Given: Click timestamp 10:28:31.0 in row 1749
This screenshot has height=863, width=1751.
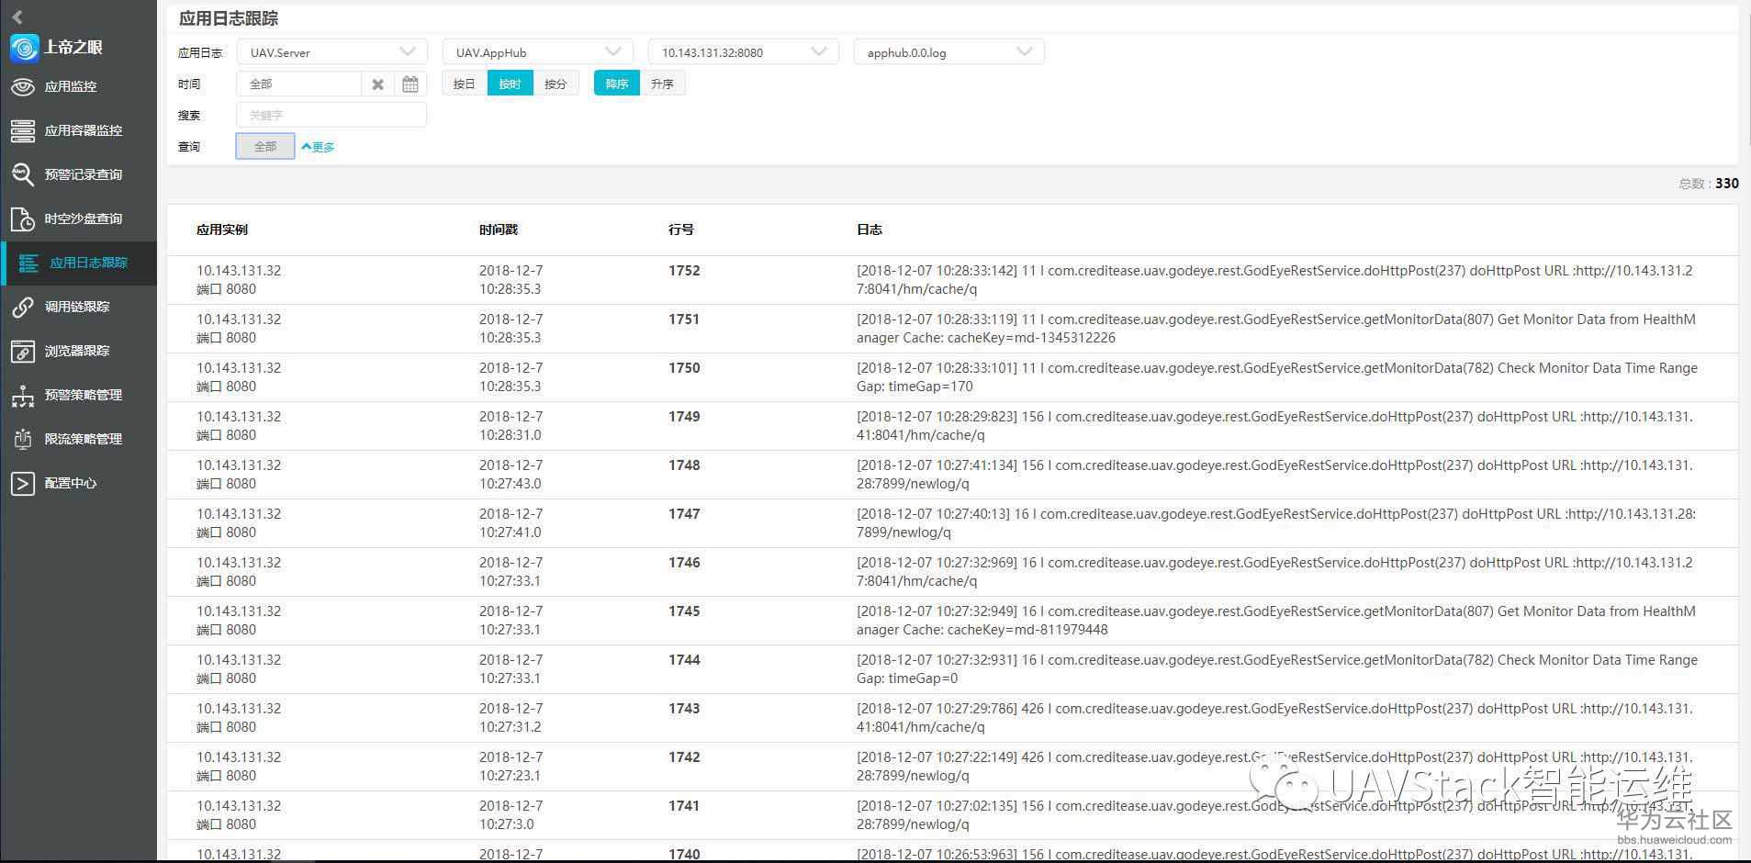Looking at the screenshot, I should [510, 435].
